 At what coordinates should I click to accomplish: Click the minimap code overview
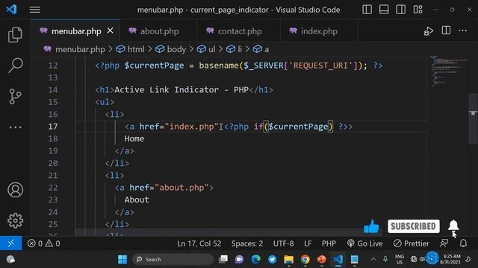coord(447,71)
